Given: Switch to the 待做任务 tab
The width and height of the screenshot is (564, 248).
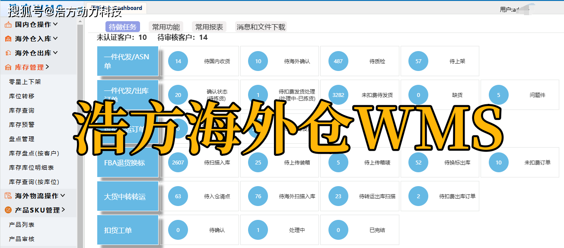Looking at the screenshot, I should click(x=123, y=27).
